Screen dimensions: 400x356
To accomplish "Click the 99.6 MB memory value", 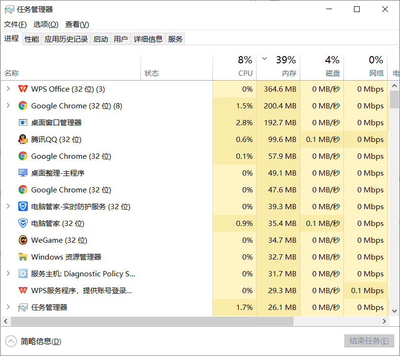I will [282, 140].
